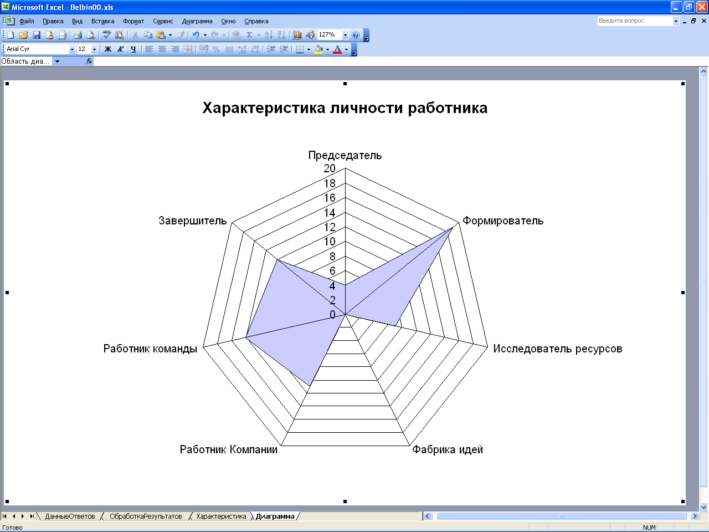Screen dimensions: 709x532
Task: Switch to Характеристика sheet tab
Action: click(221, 516)
